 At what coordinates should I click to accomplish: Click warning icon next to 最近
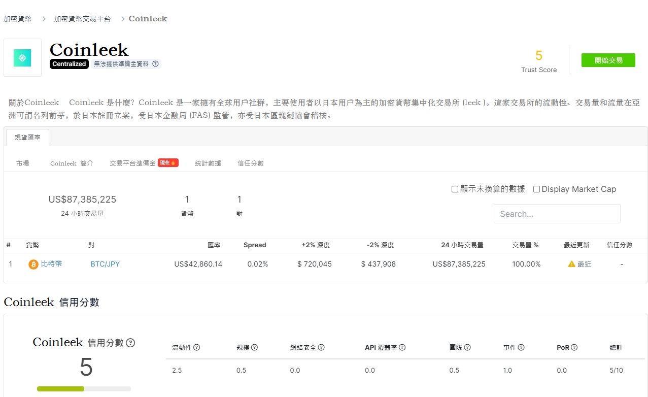tap(571, 264)
